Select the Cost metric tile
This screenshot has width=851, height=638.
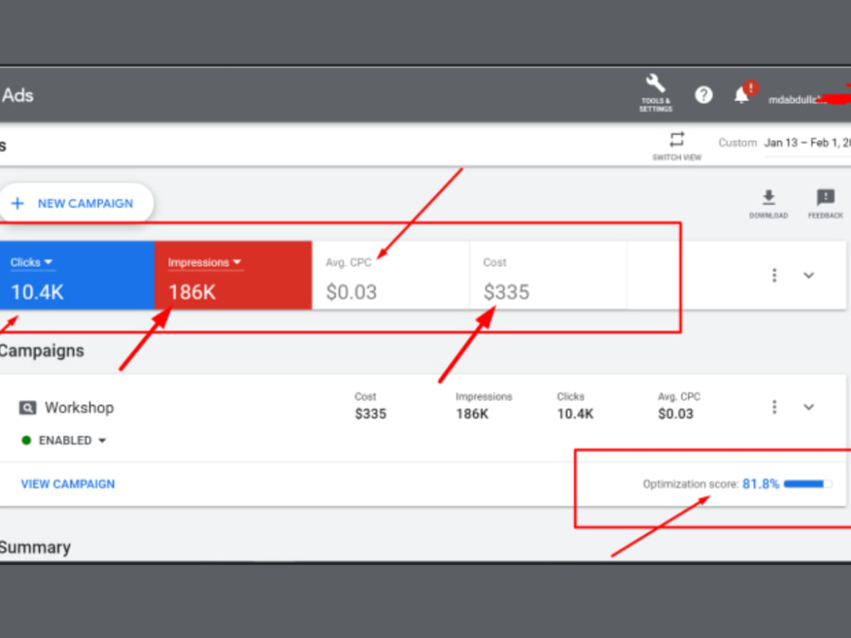point(548,276)
